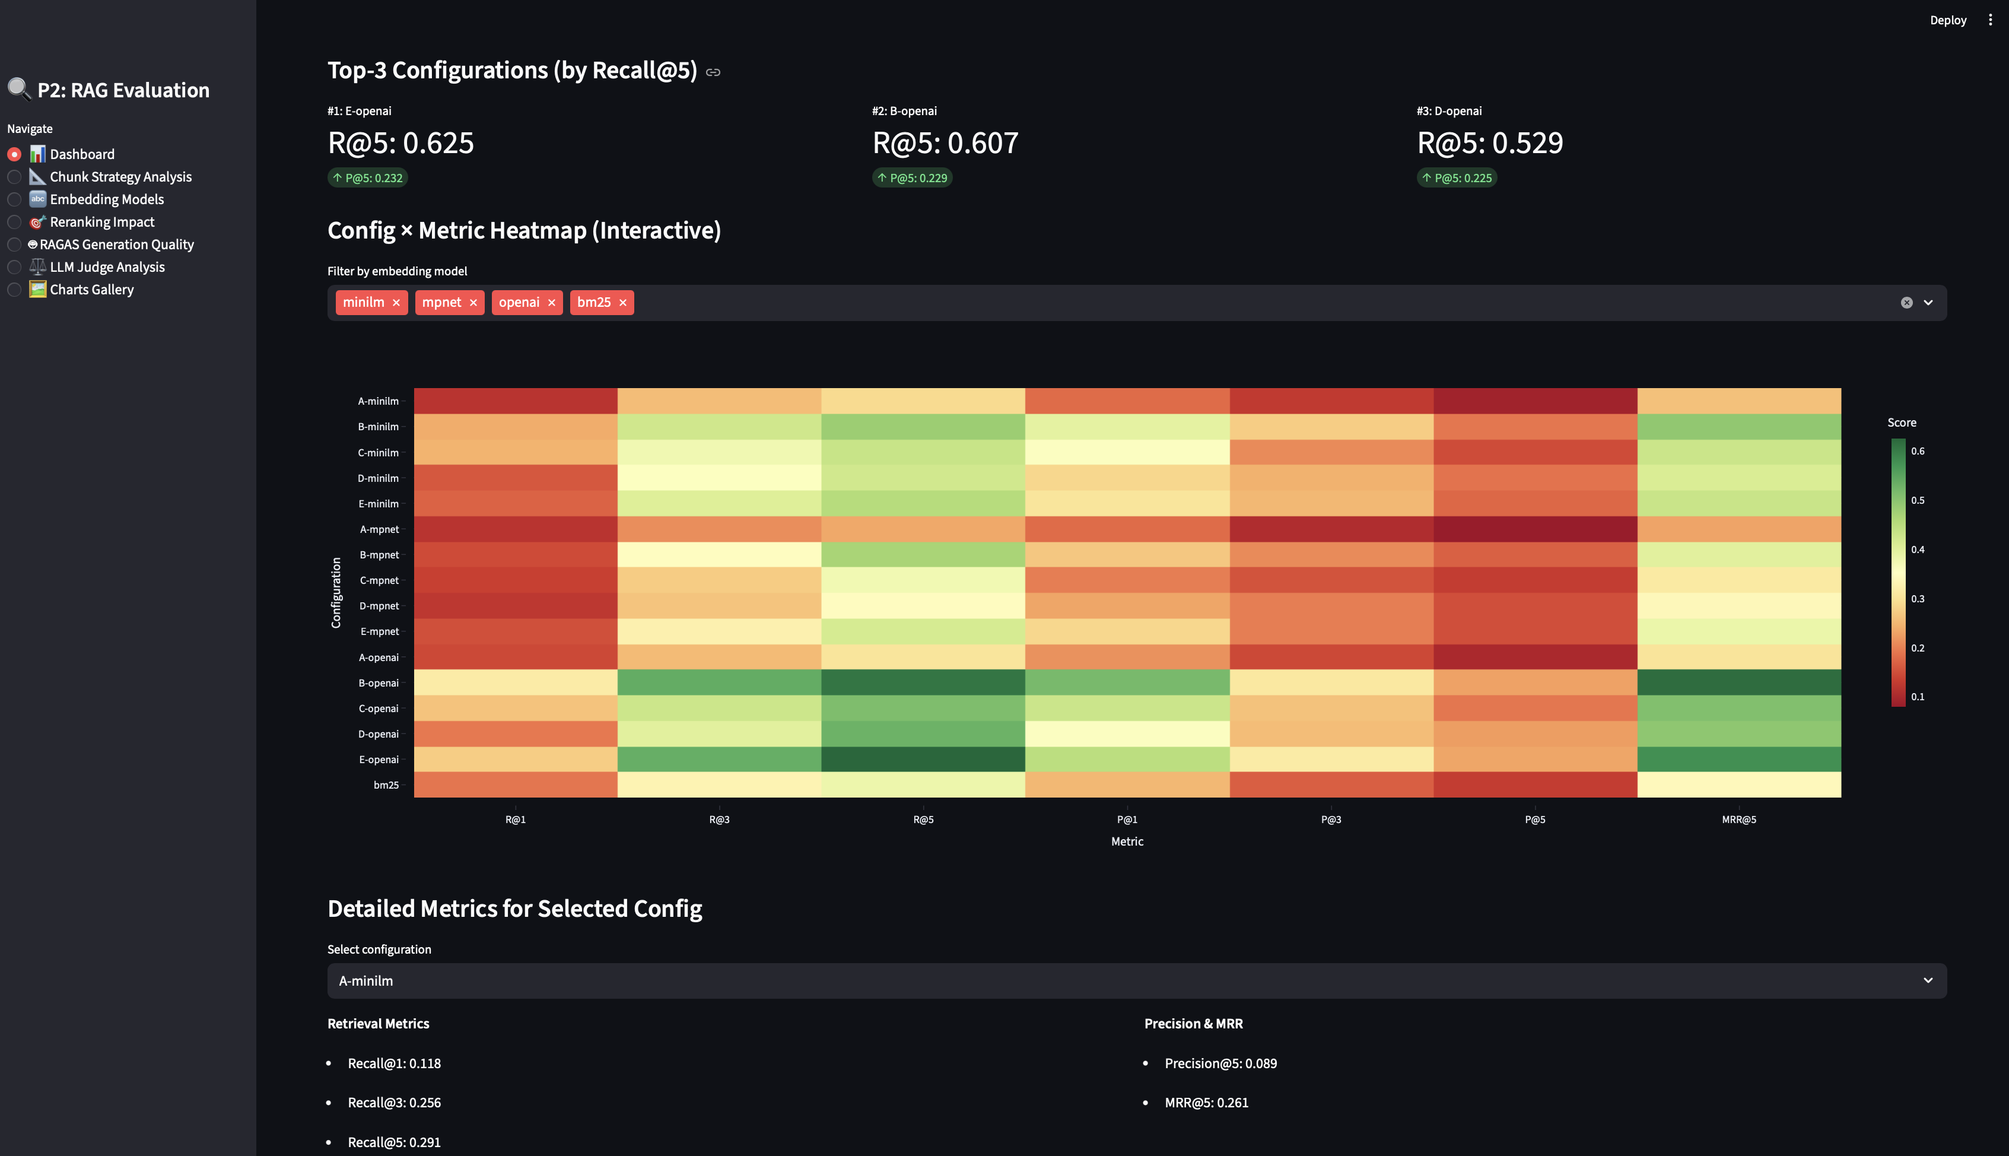Click the R@5: 0.625 metric value
Image resolution: width=2009 pixels, height=1156 pixels.
[x=401, y=143]
